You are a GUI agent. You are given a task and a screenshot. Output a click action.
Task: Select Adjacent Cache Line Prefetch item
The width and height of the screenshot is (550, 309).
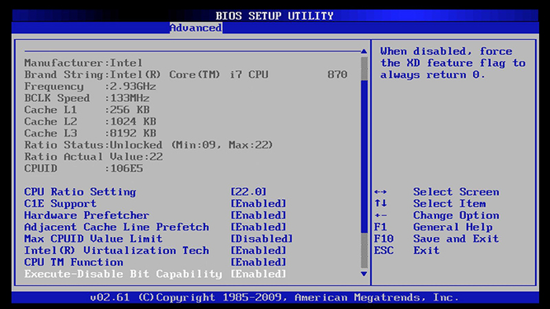[116, 227]
